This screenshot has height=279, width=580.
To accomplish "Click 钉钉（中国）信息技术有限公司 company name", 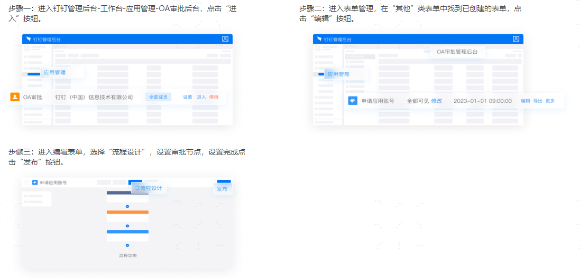I will pos(94,98).
